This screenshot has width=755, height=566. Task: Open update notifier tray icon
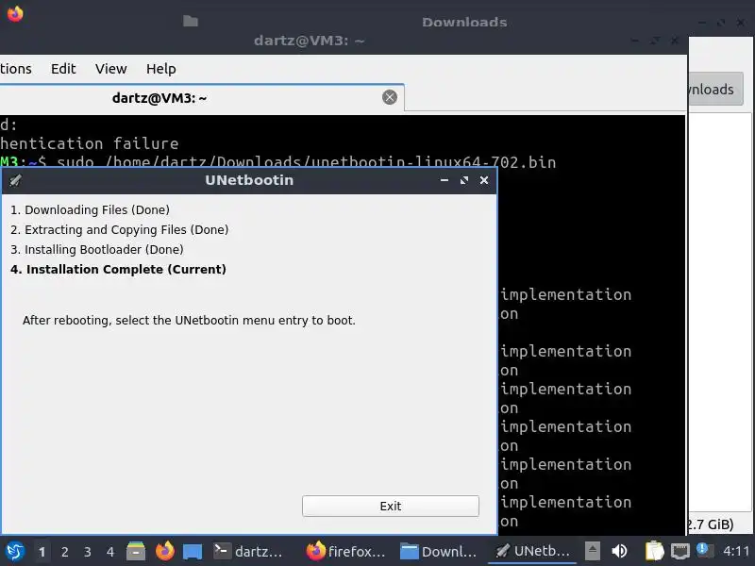[x=704, y=551]
